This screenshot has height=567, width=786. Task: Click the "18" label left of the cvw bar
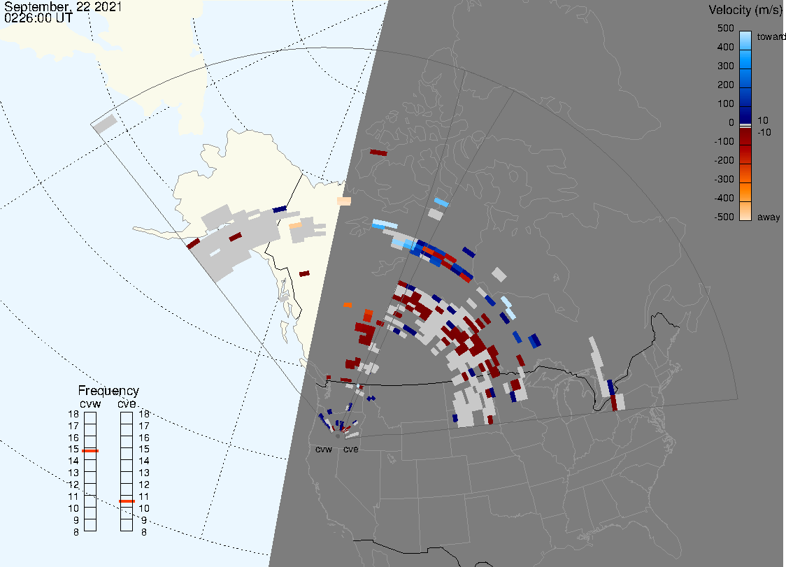pos(73,414)
